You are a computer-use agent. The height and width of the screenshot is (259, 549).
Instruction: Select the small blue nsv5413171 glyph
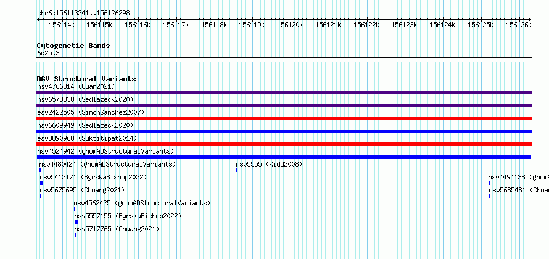click(x=42, y=183)
